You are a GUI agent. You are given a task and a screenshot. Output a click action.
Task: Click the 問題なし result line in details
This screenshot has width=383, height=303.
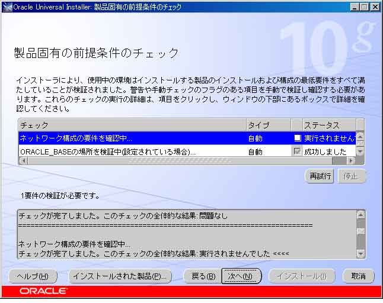(123, 216)
